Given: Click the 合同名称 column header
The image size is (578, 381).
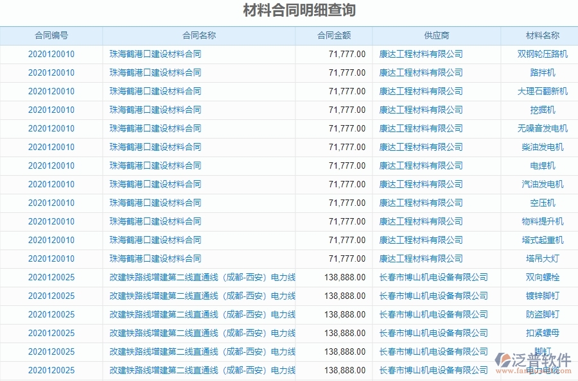Looking at the screenshot, I should click(198, 36).
